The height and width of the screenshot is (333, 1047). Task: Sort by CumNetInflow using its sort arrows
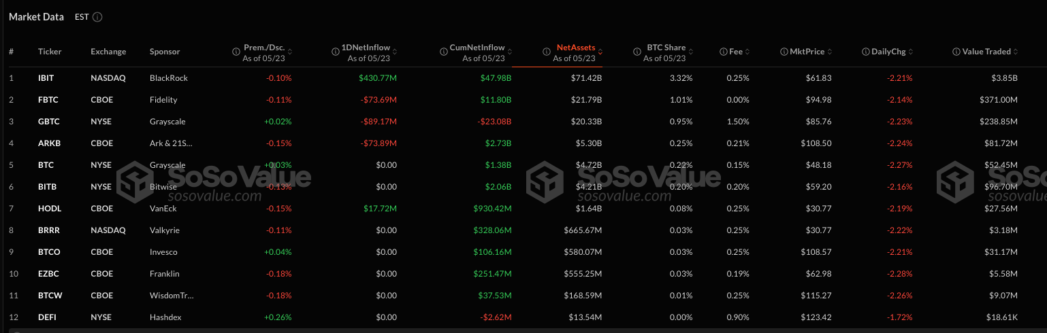(x=509, y=52)
